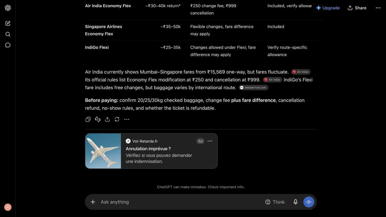Start a new chat with the compose icon
386x217 pixels.
pyautogui.click(x=8, y=23)
